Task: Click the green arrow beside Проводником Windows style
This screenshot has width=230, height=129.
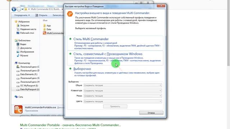Action: click(70, 54)
